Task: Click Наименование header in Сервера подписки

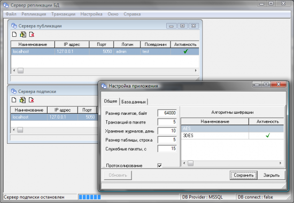Action: tap(29, 110)
